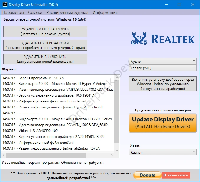Click the horizontal scrollbar thumb in log
This screenshot has height=182, width=200.
(46, 155)
